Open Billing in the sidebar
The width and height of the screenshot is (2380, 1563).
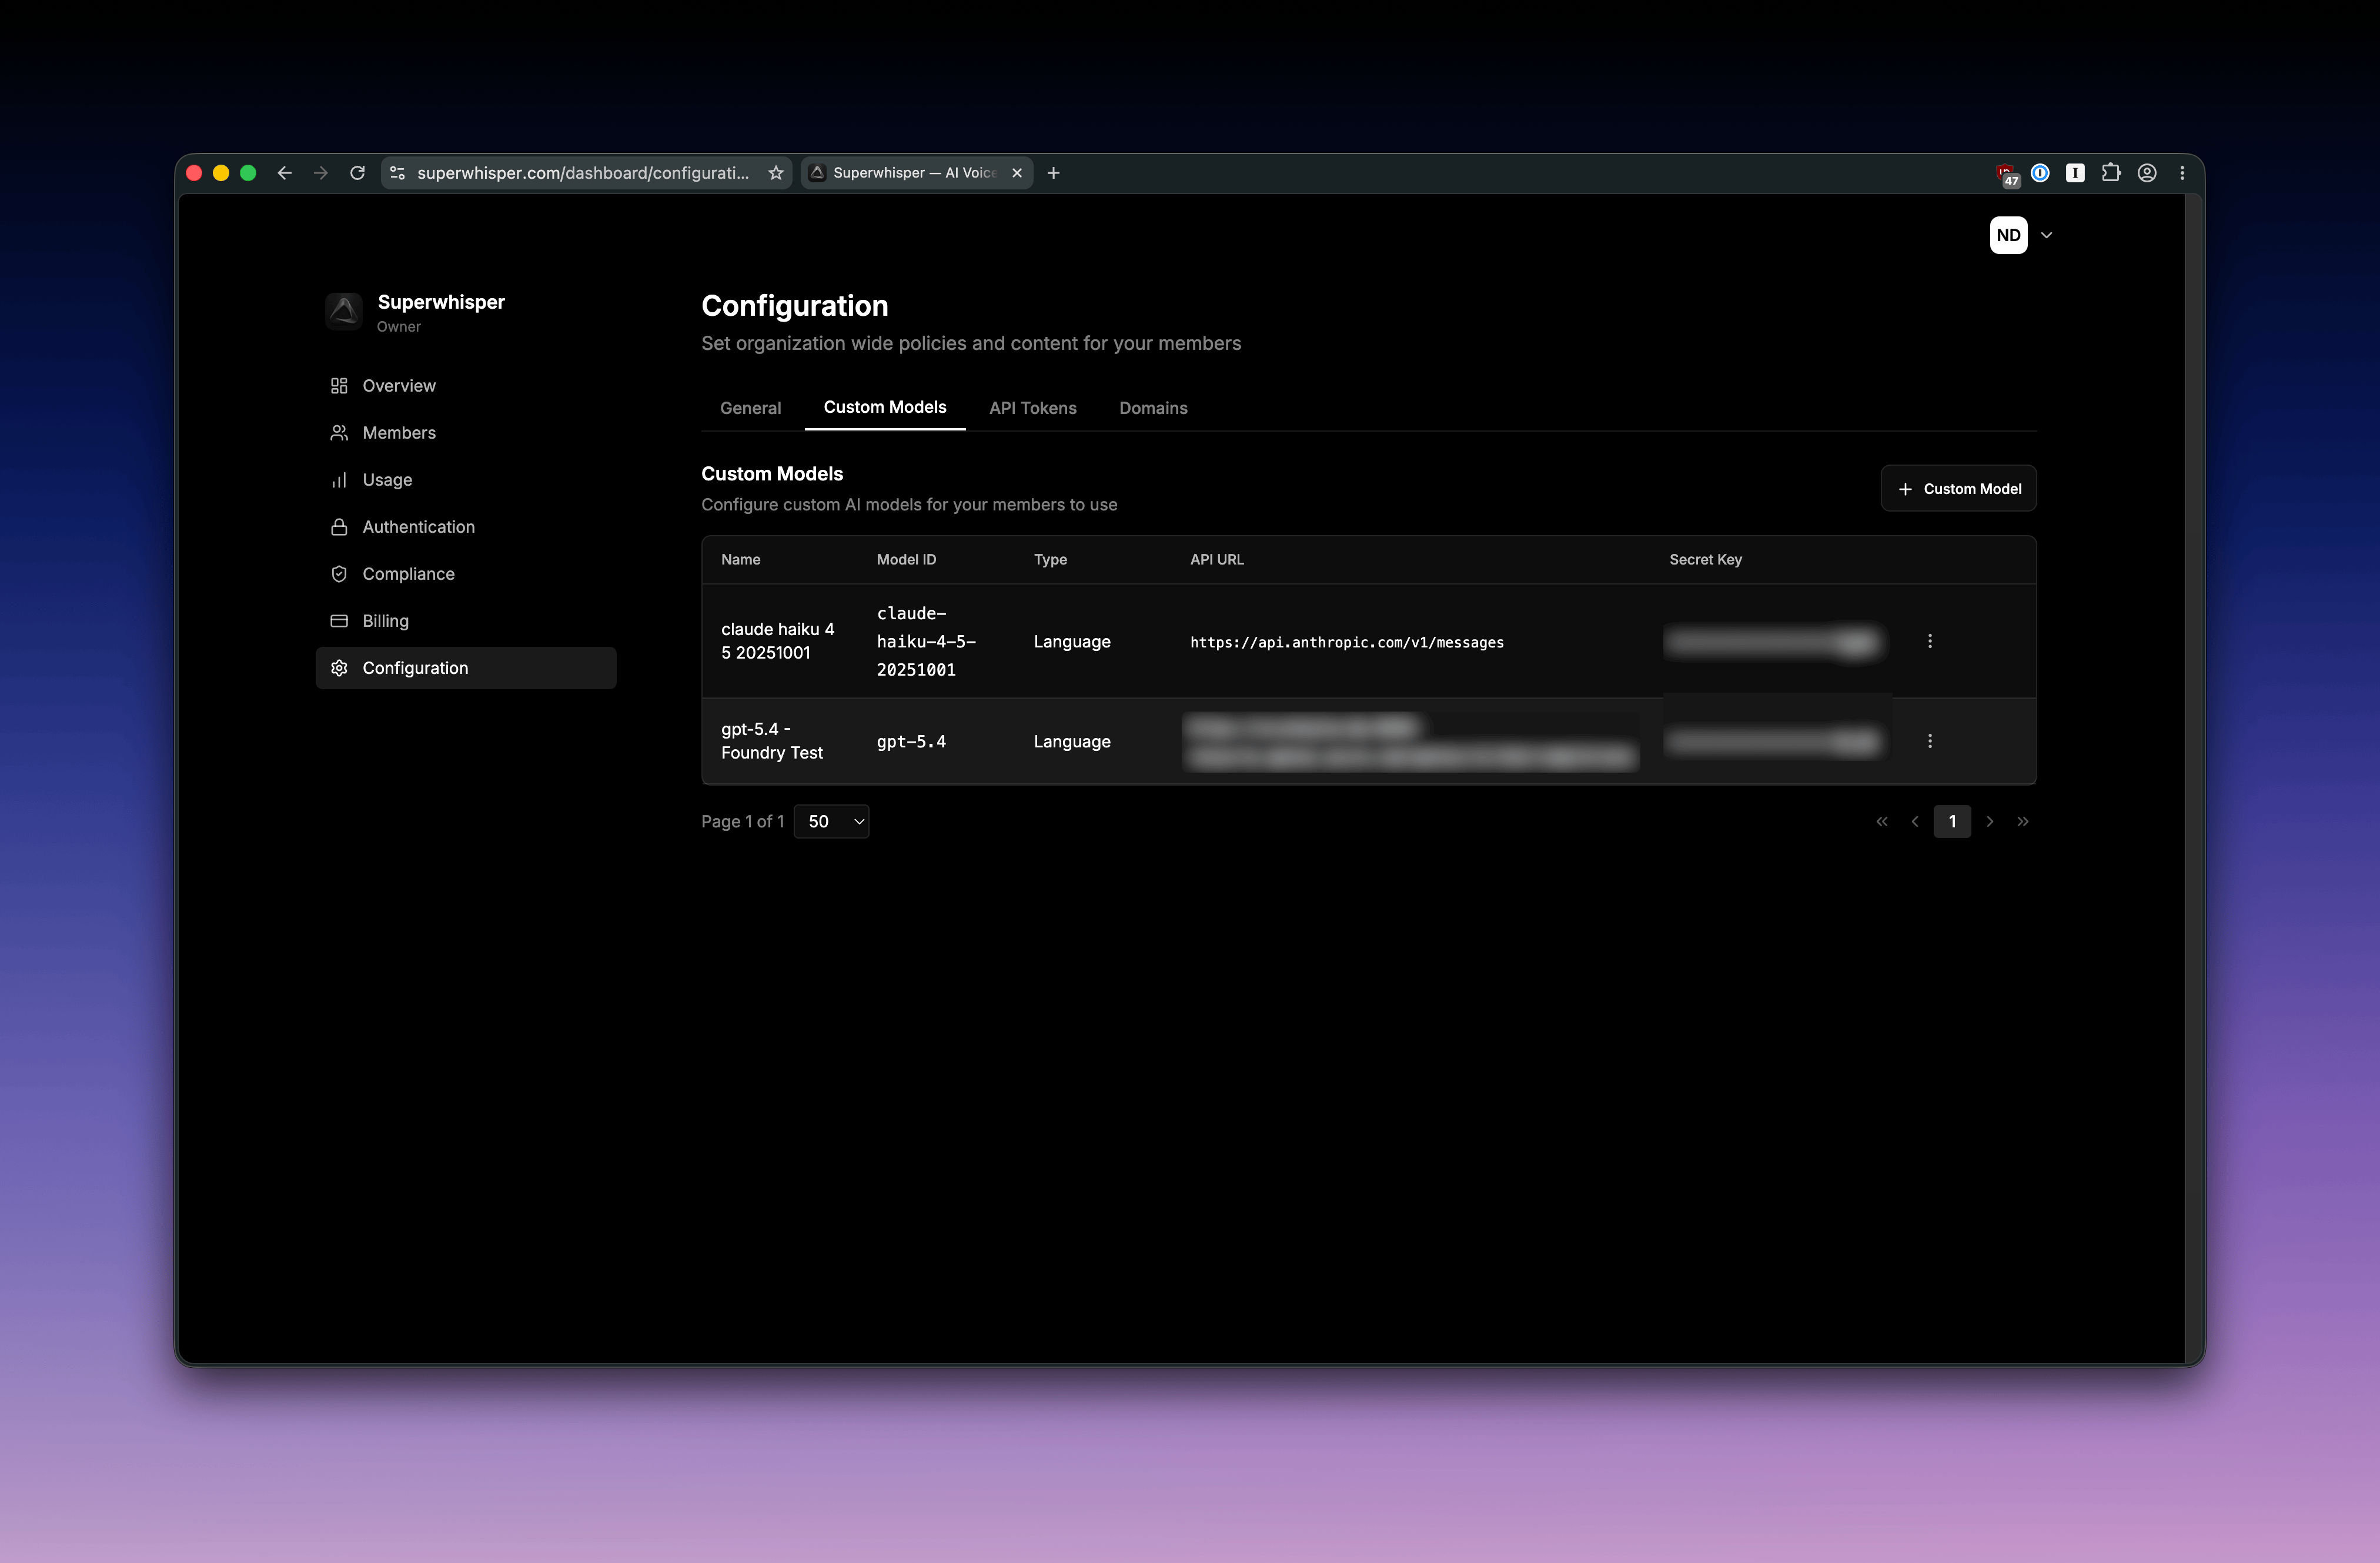coord(466,621)
